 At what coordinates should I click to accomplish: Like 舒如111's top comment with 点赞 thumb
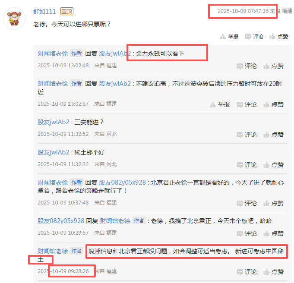(x=278, y=36)
